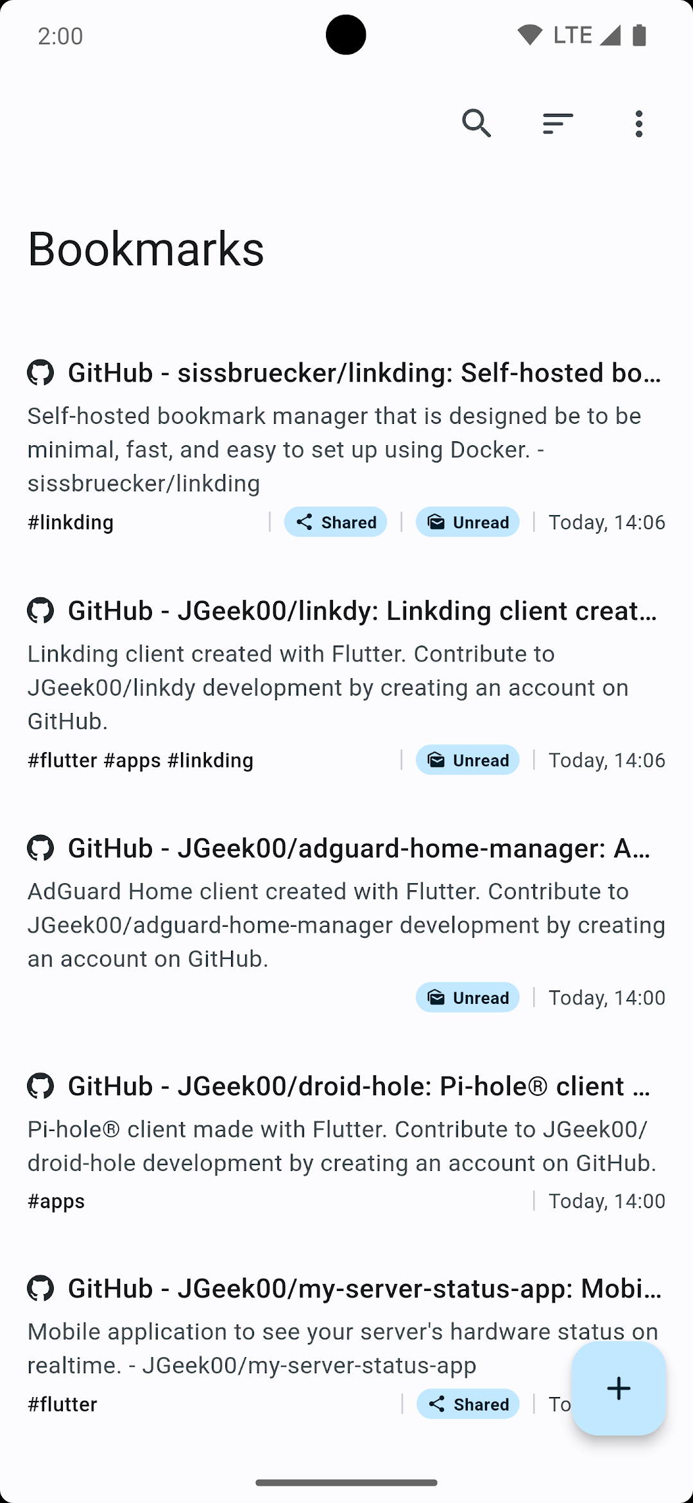Tap Shared chip on linkding bookmark

[x=336, y=522]
